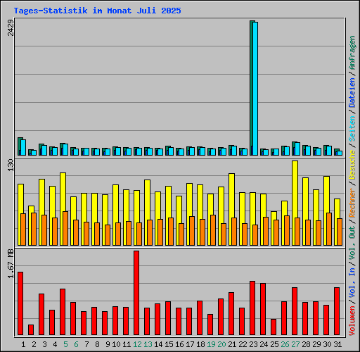Click green weekend day label "19"

211,344
